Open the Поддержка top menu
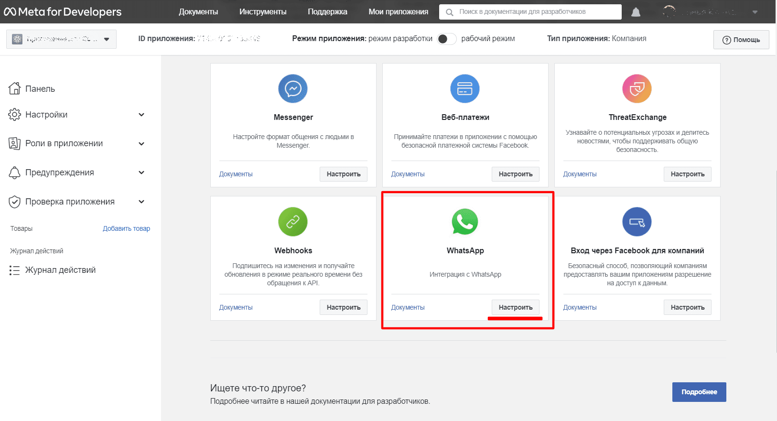The height and width of the screenshot is (421, 777). point(327,11)
